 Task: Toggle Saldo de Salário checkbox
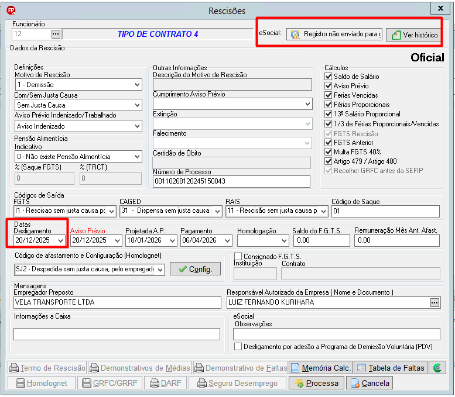pos(328,77)
